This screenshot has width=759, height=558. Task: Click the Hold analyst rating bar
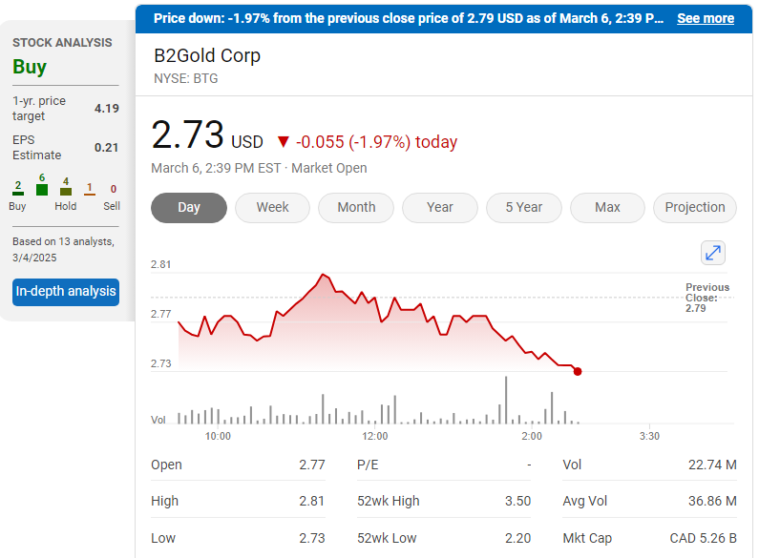coord(66,191)
